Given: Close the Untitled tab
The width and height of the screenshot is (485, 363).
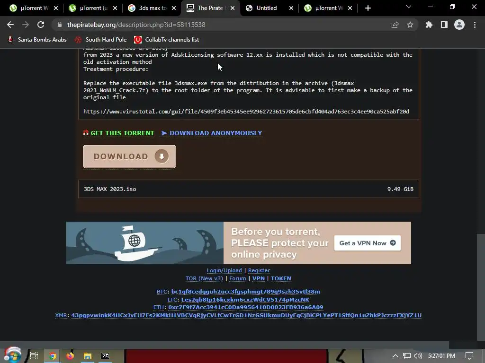Looking at the screenshot, I should point(291,9).
